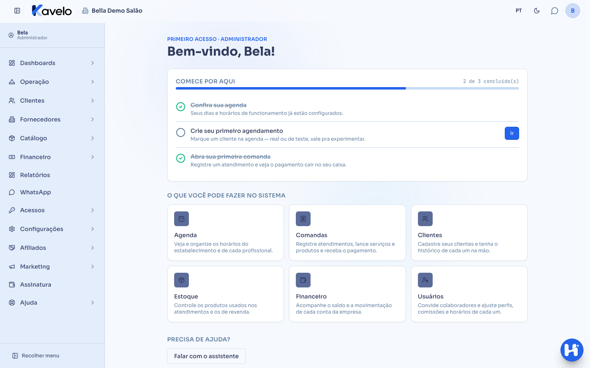590x368 pixels.
Task: Expand the Clientes sidebar chevron
Action: click(93, 101)
